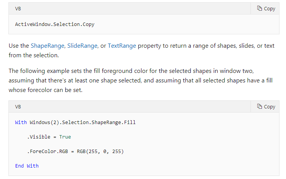Open the SlideRange property link

pos(82,46)
